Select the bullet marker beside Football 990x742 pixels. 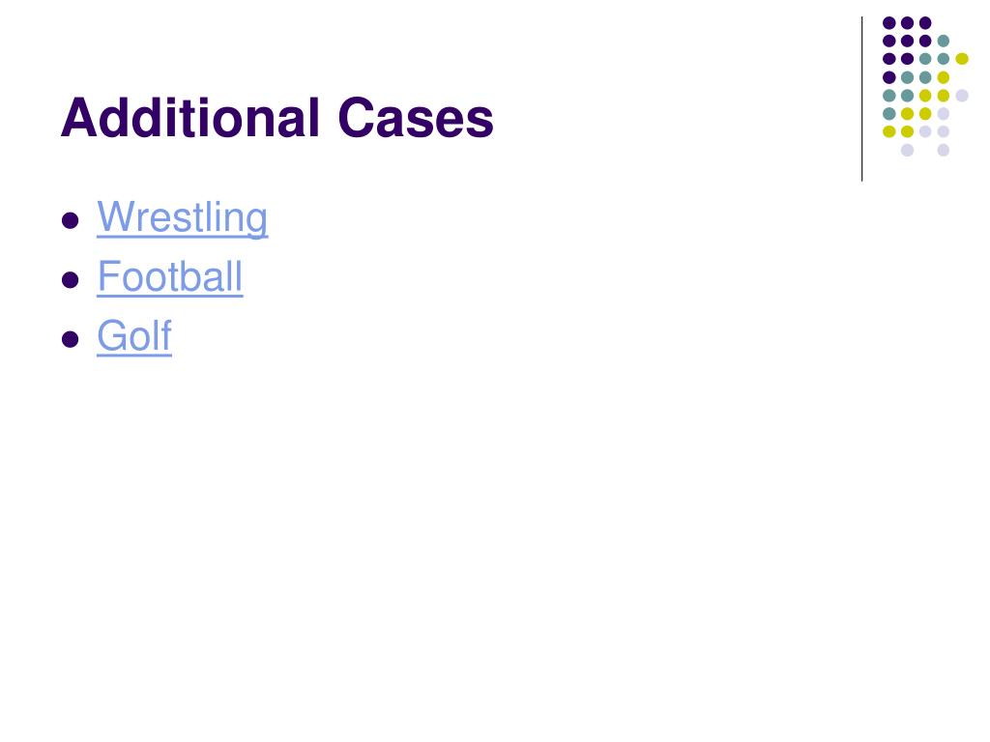click(x=70, y=279)
